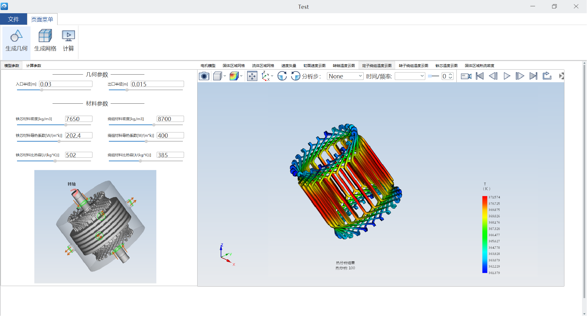Click the 铁芯材料密度 slider handle
This screenshot has height=316, width=587.
click(66, 125)
